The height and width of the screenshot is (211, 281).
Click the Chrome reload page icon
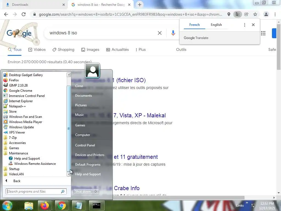24,14
